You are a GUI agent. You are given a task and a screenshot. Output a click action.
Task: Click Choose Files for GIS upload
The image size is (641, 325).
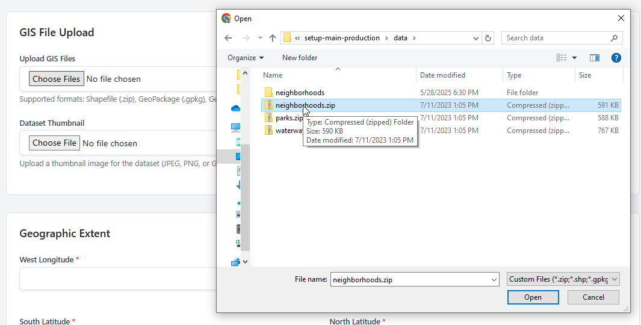[x=56, y=79]
